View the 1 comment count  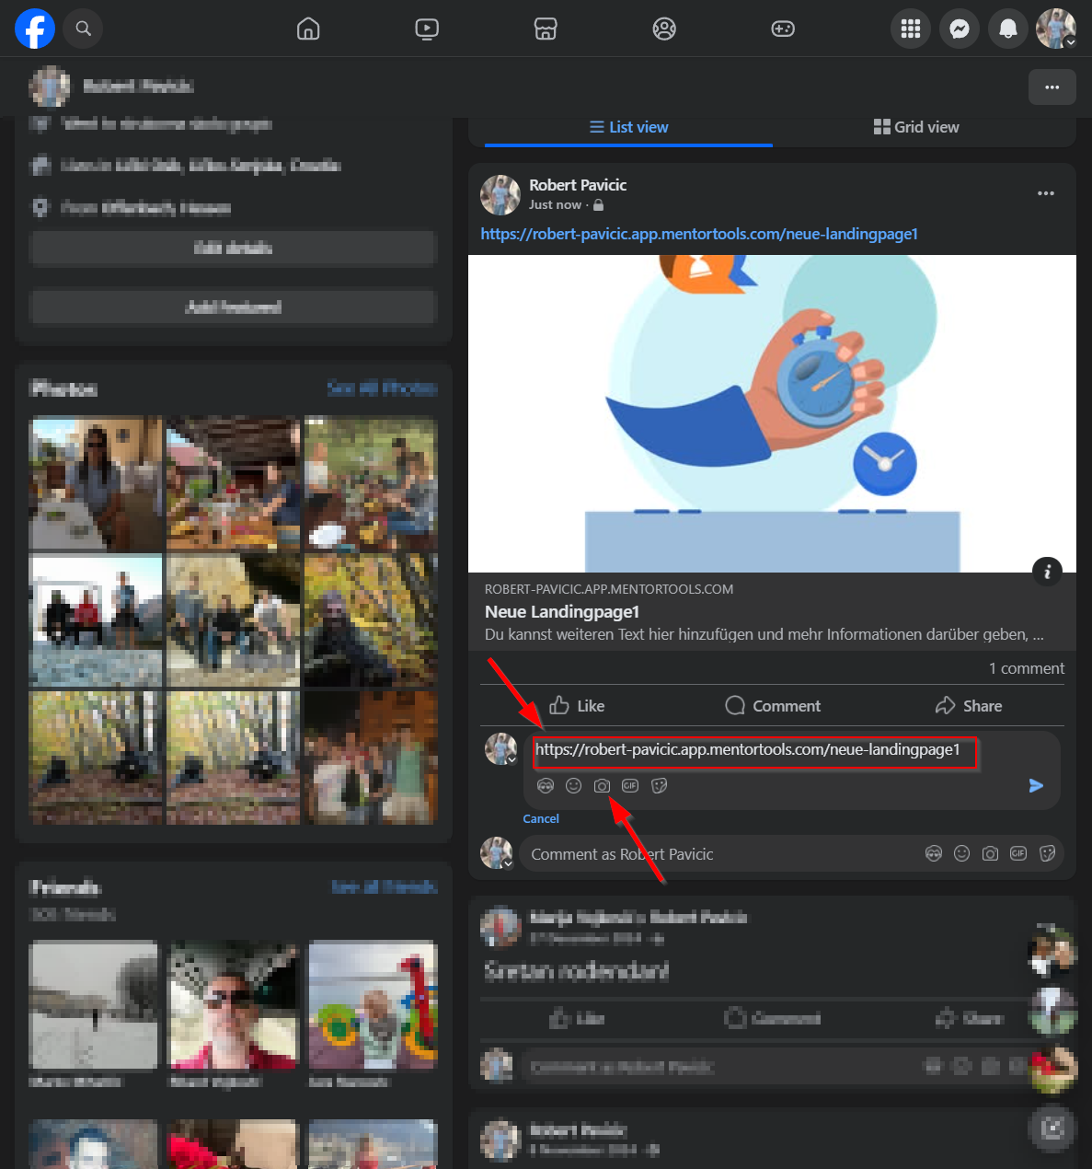(x=1027, y=669)
